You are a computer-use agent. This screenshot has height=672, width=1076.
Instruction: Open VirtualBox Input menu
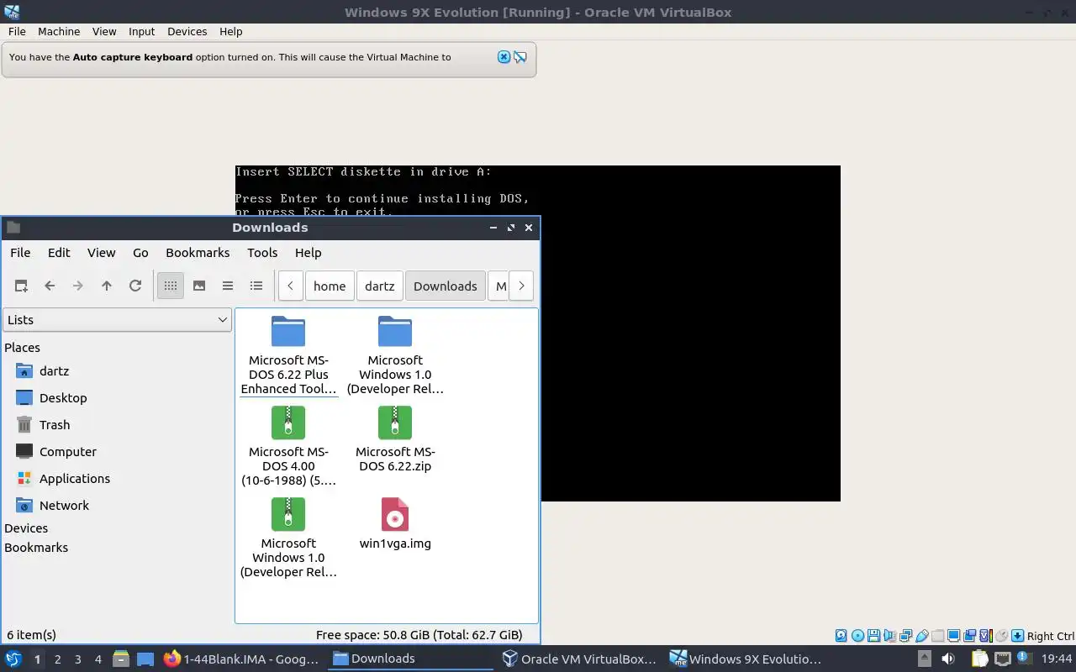pyautogui.click(x=141, y=31)
